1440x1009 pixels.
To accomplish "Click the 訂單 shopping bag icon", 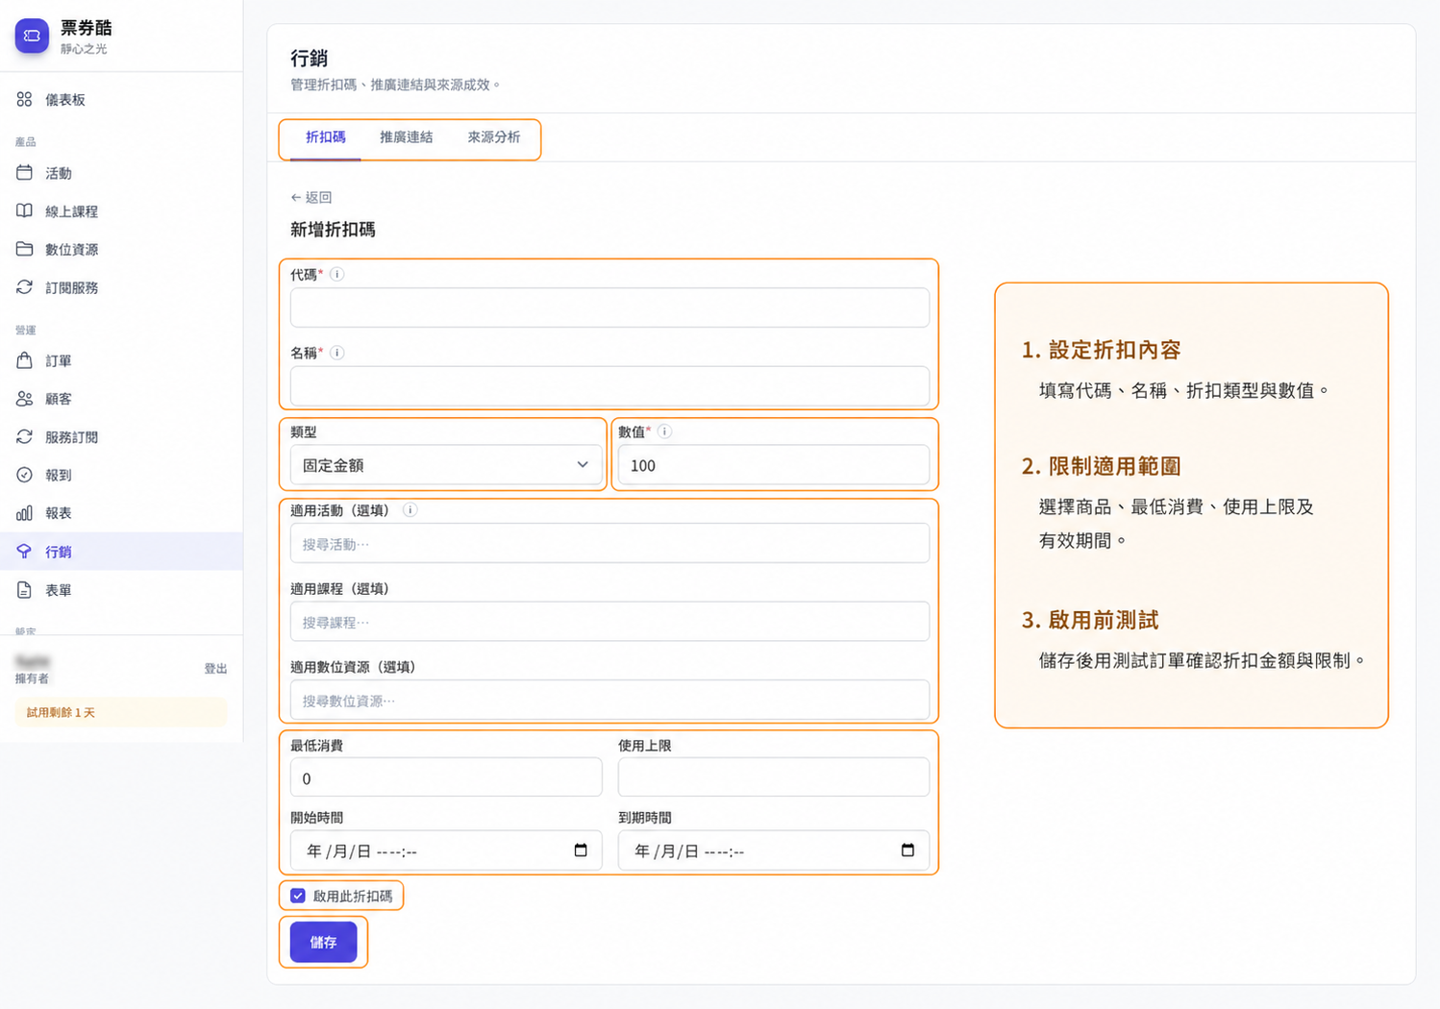I will [x=25, y=360].
